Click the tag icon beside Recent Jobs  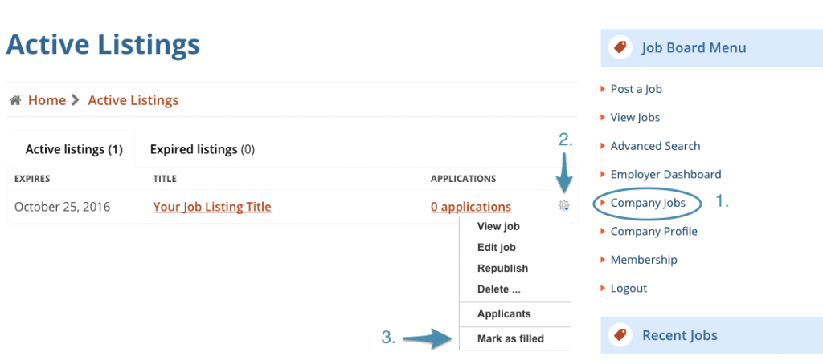[620, 335]
